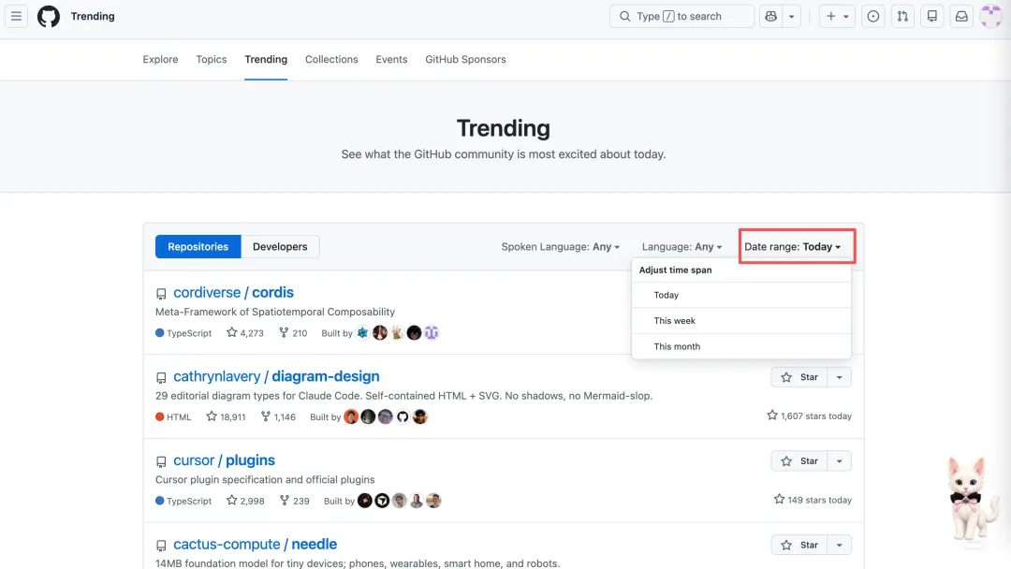
Task: View the 2,998 stars of cursor plugins
Action: coord(245,501)
